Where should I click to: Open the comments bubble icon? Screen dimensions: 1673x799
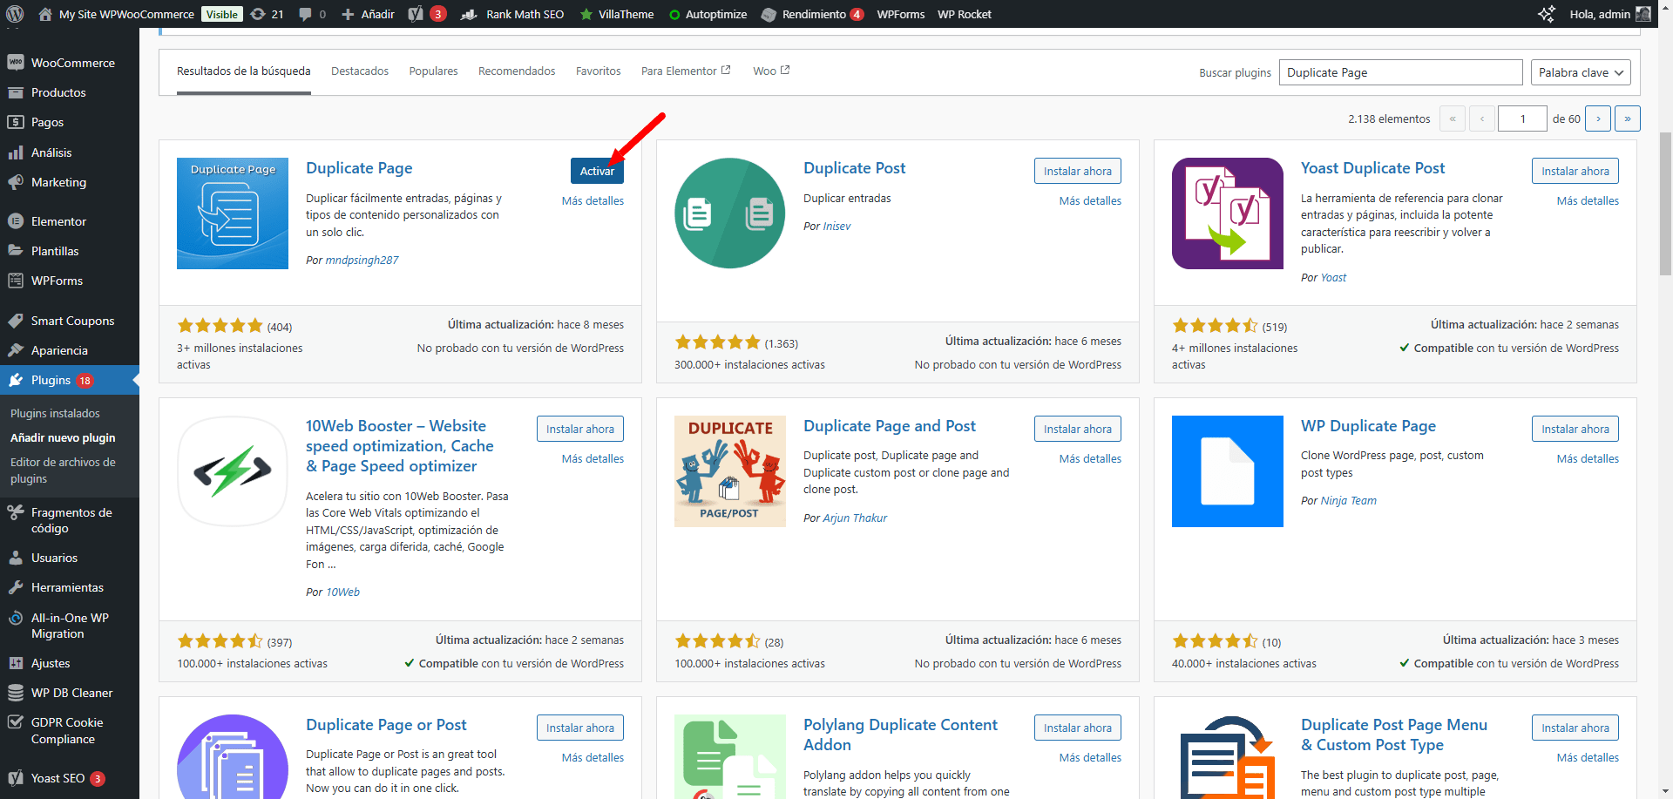pyautogui.click(x=312, y=14)
